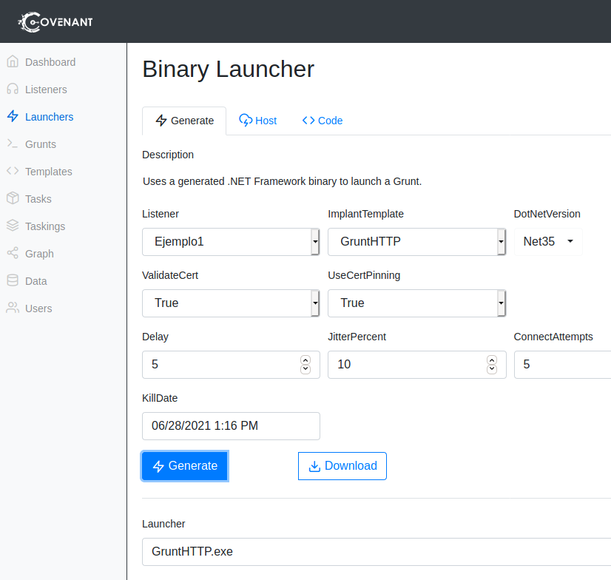Image resolution: width=611 pixels, height=580 pixels.
Task: Toggle the UseCertPinning True selector
Action: coord(416,303)
